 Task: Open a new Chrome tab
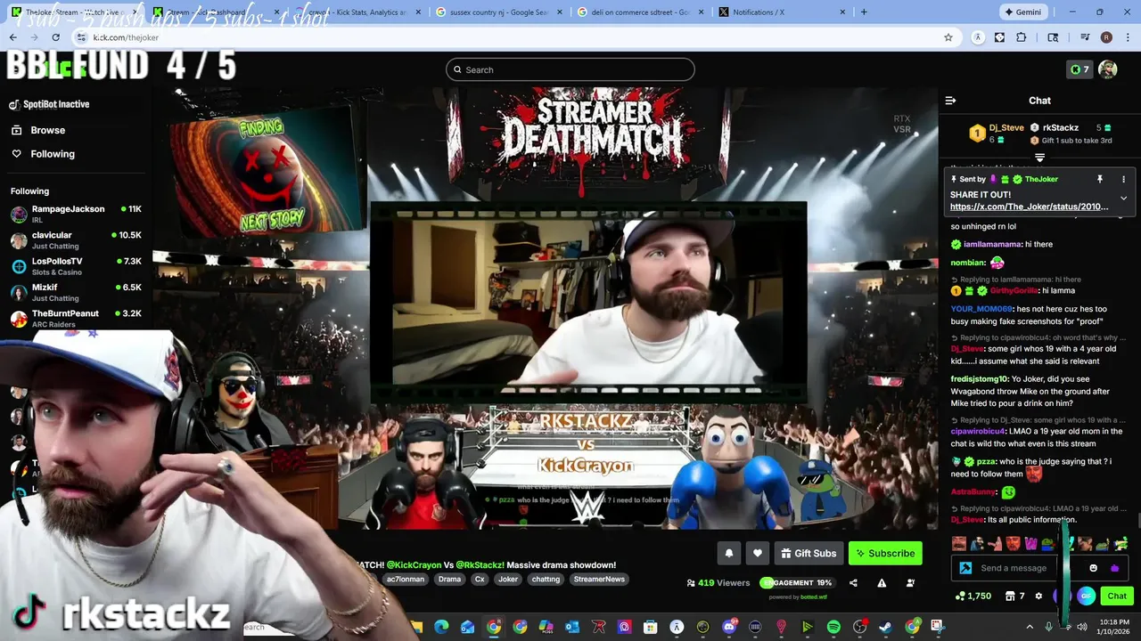863,12
